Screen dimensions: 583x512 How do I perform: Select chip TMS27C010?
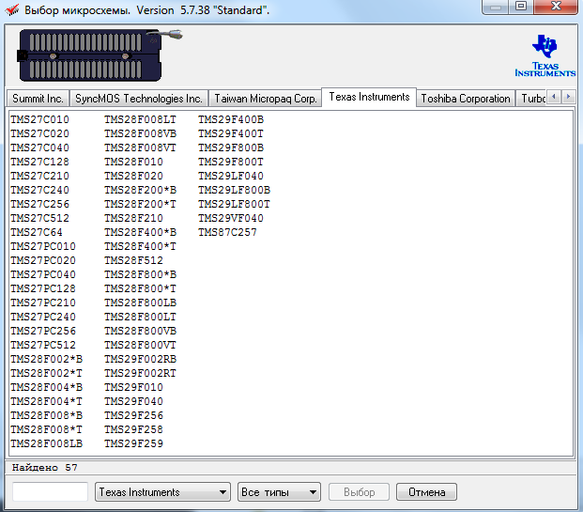pos(39,119)
